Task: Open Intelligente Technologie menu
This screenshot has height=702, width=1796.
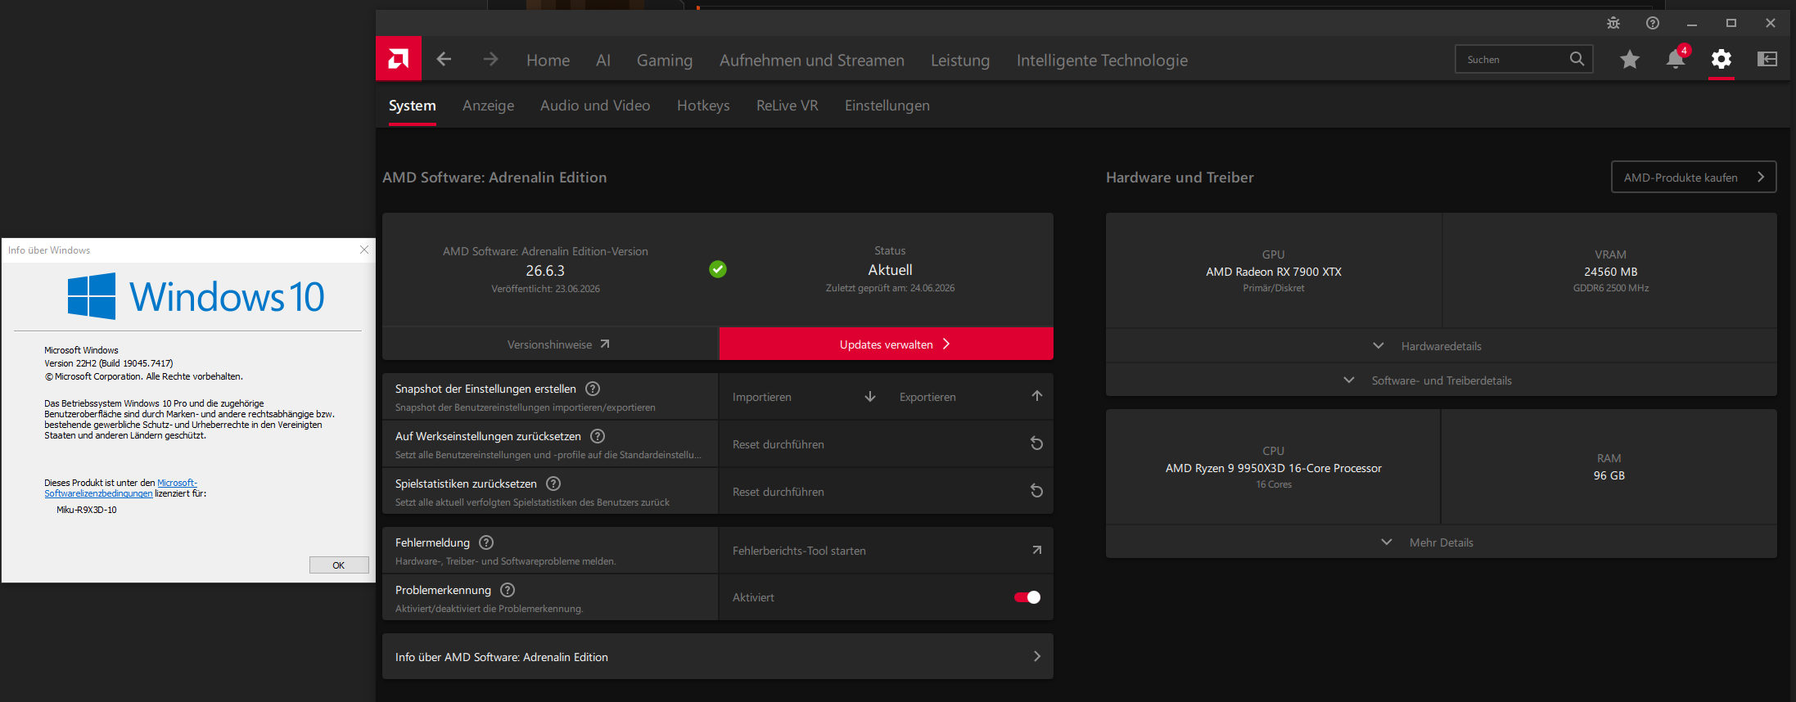Action: pos(1102,60)
